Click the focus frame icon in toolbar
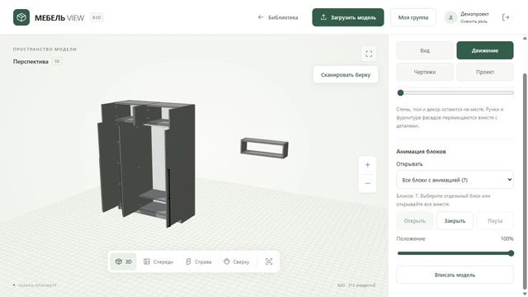 (269, 262)
